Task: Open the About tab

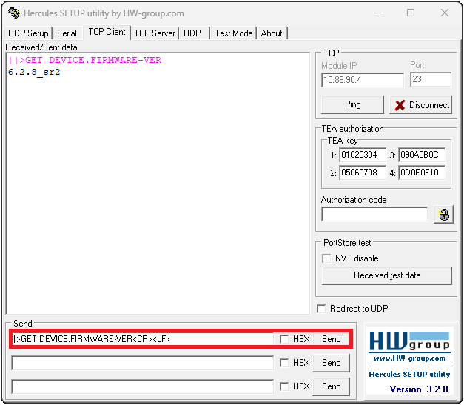Action: (x=272, y=33)
